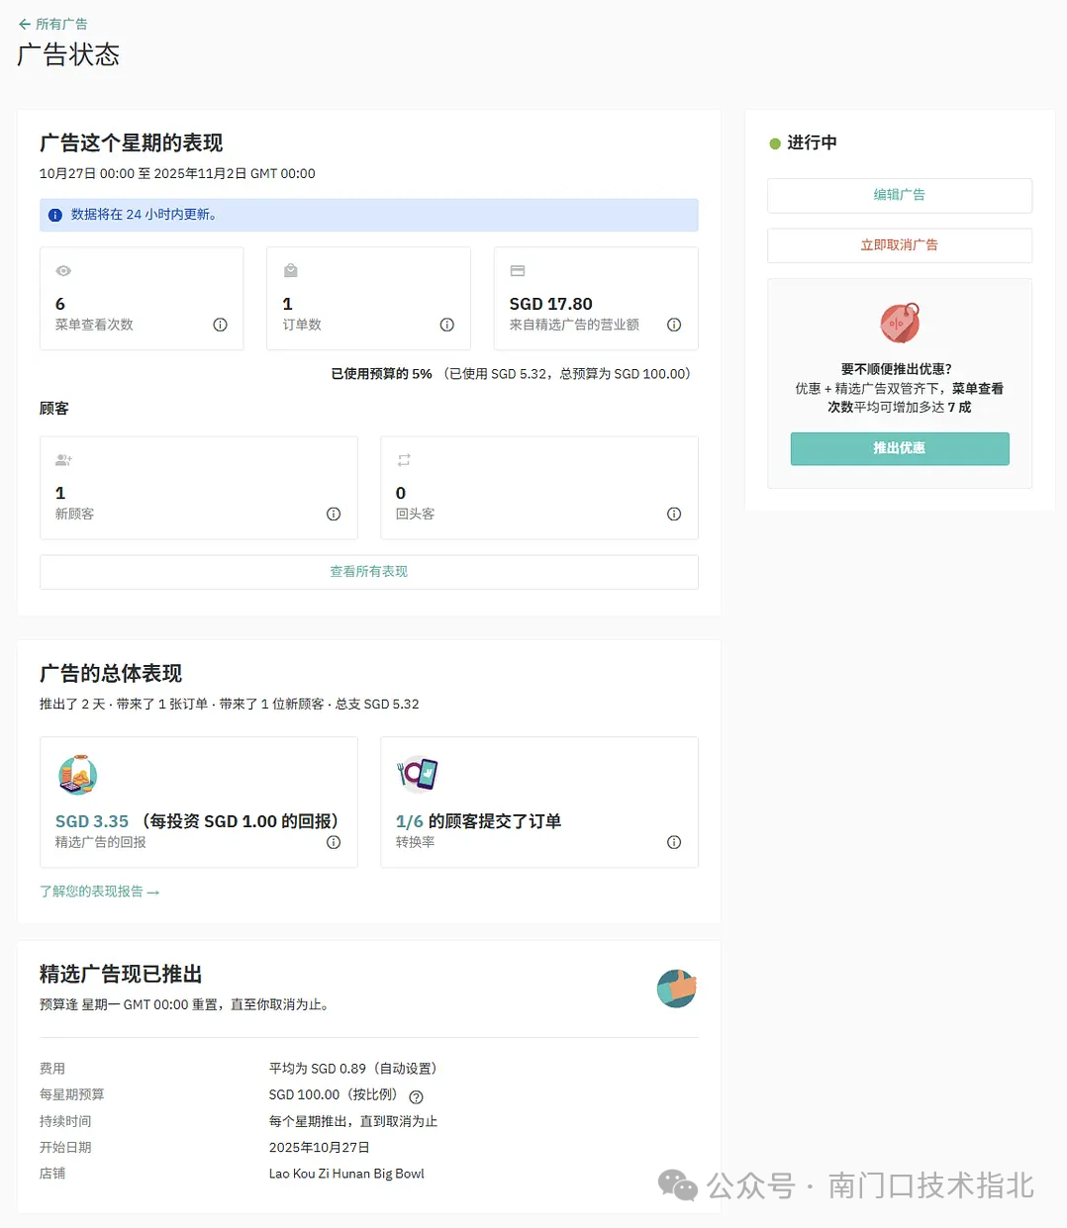This screenshot has height=1228, width=1067.
Task: Open 查看所有表现 to view all performance
Action: click(x=369, y=572)
